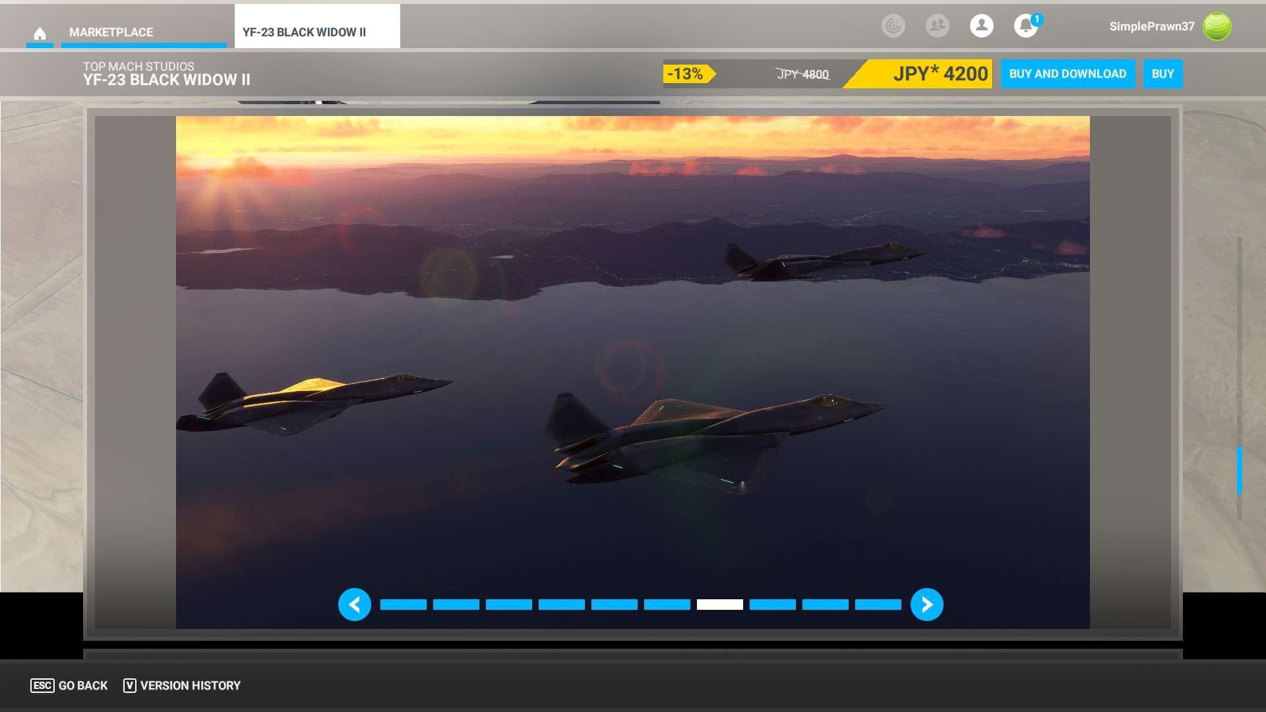Select the first gallery slide indicator

pyautogui.click(x=404, y=605)
